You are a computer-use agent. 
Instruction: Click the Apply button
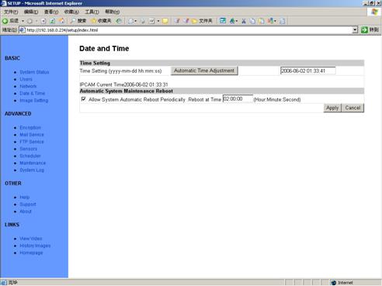click(332, 108)
